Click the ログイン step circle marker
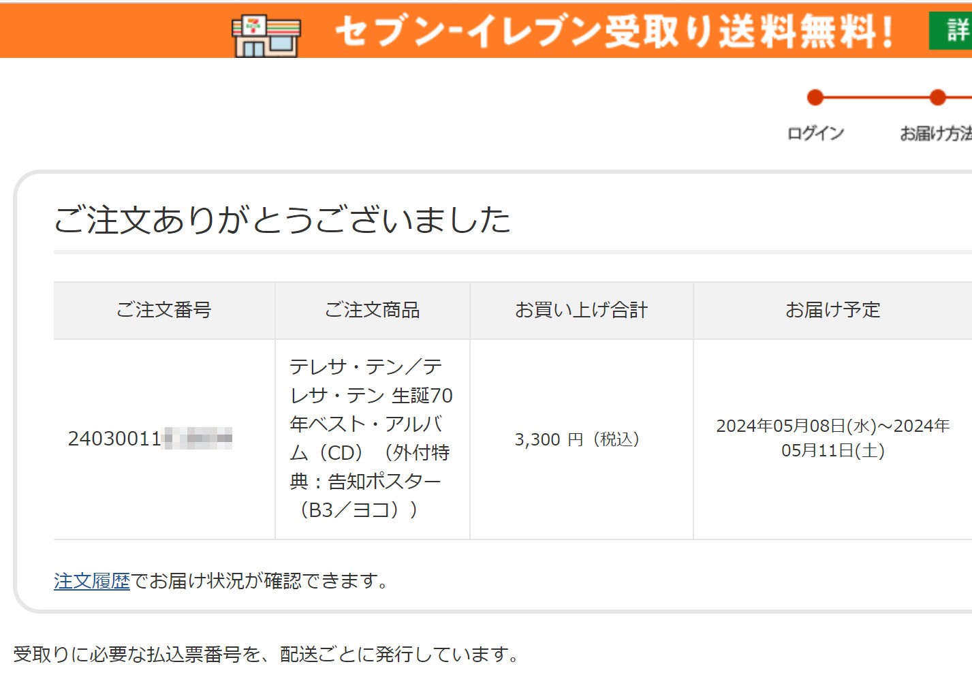Viewport: 972px width, 690px height. [815, 97]
